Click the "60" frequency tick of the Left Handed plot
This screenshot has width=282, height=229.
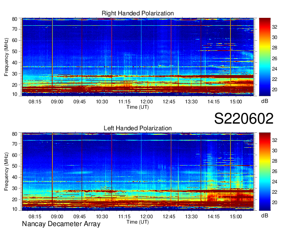click(15, 155)
